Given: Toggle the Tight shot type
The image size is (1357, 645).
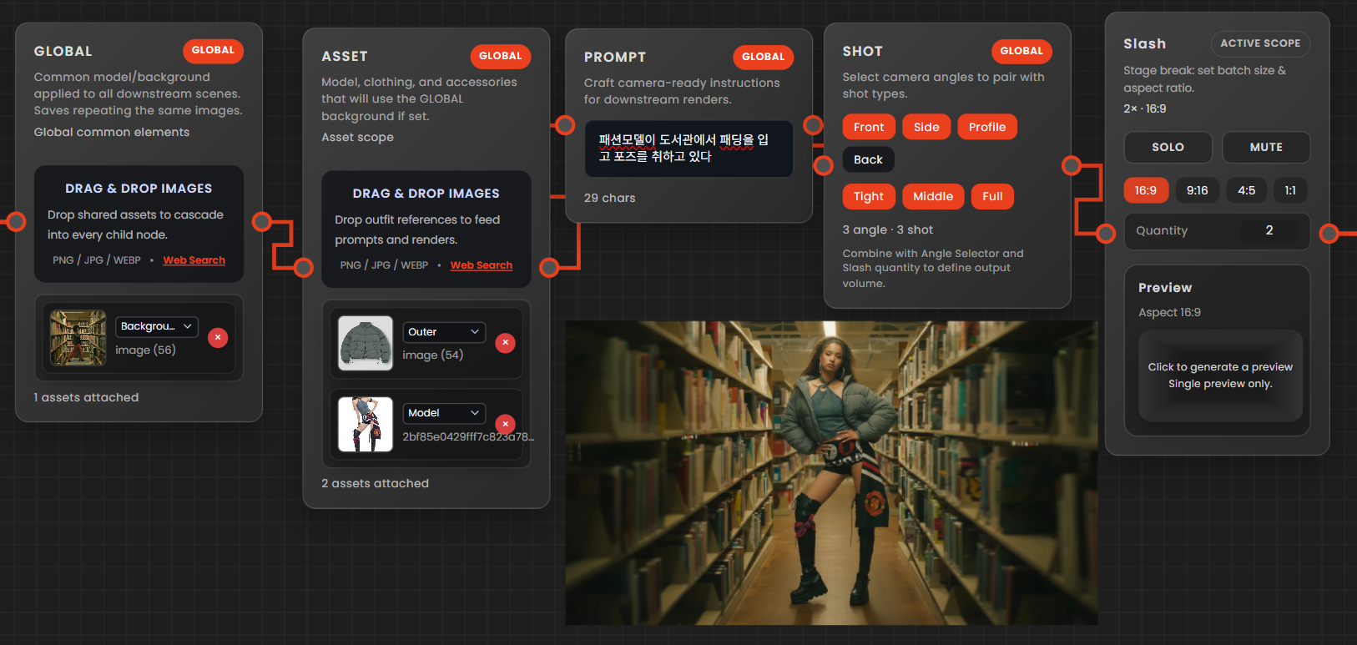Looking at the screenshot, I should (869, 196).
